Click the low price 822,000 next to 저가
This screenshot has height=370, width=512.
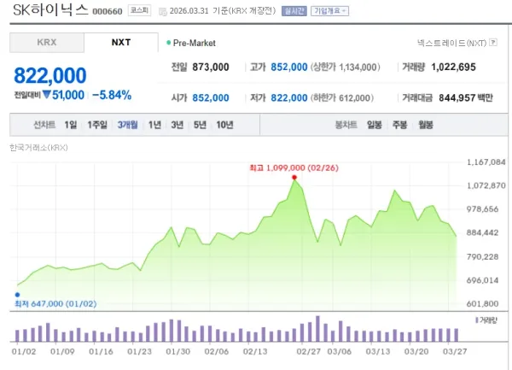coord(289,97)
